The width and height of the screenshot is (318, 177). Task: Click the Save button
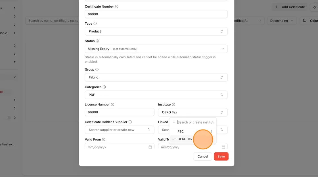tap(221, 156)
